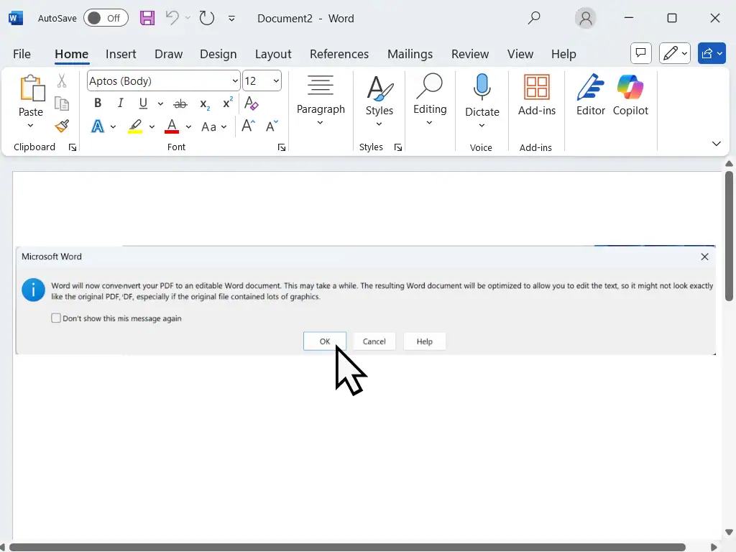Cancel the PDF conversion dialog
The image size is (736, 552).
374,341
